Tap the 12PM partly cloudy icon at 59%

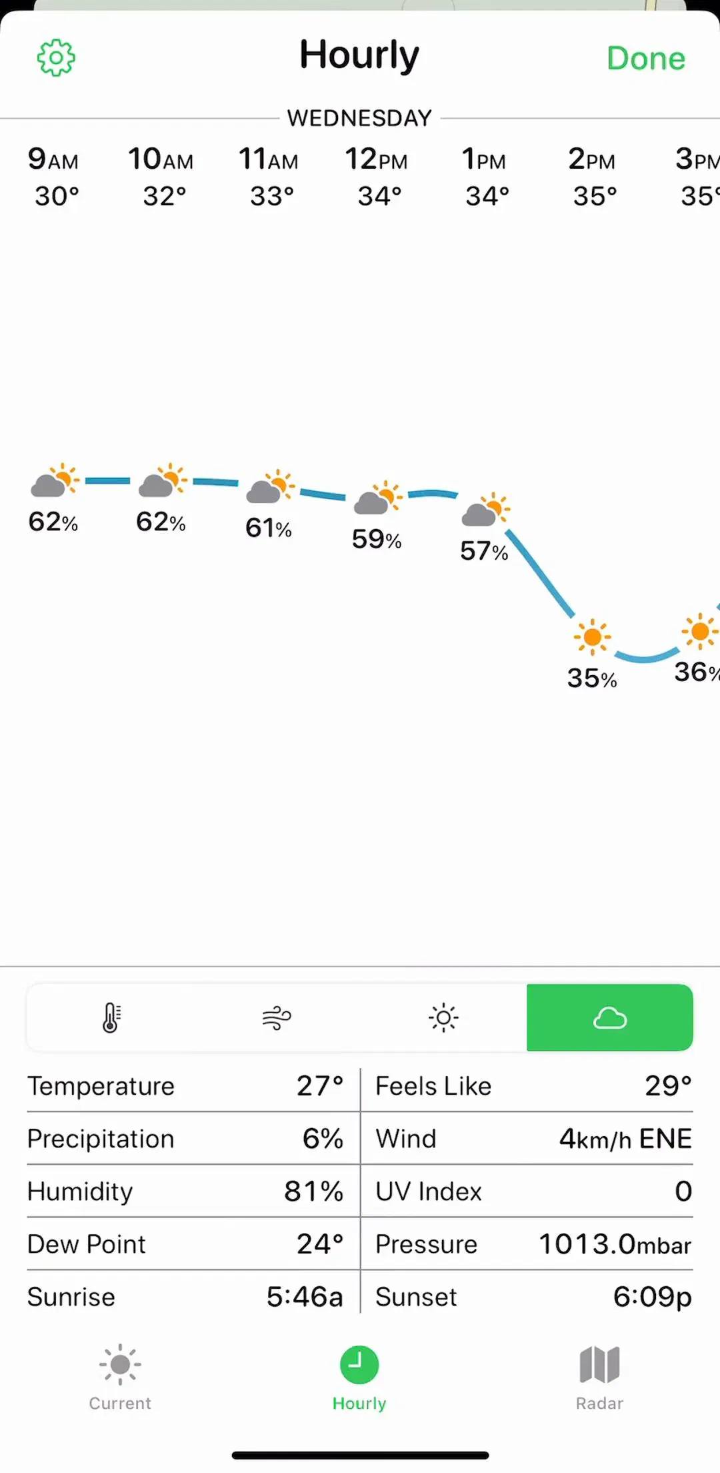pos(378,498)
